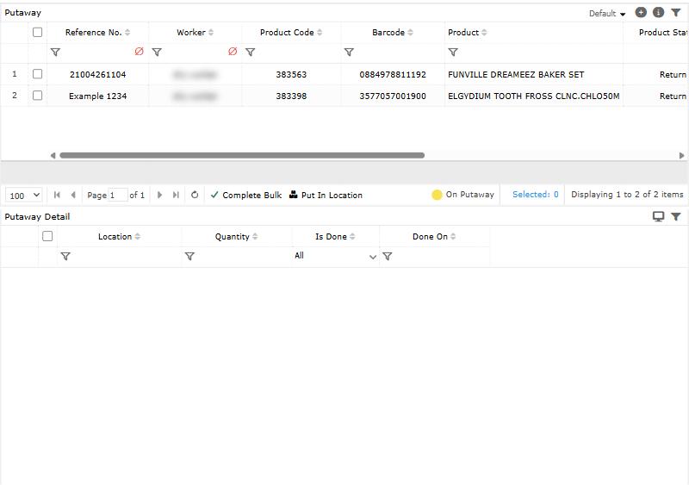Click product code cell 383563

(x=291, y=74)
